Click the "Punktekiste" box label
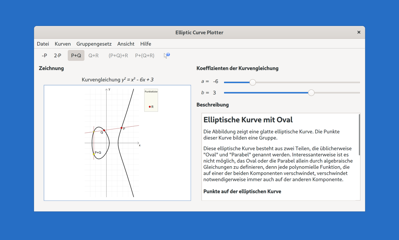Screen dimensions: 399x240 (x=151, y=92)
